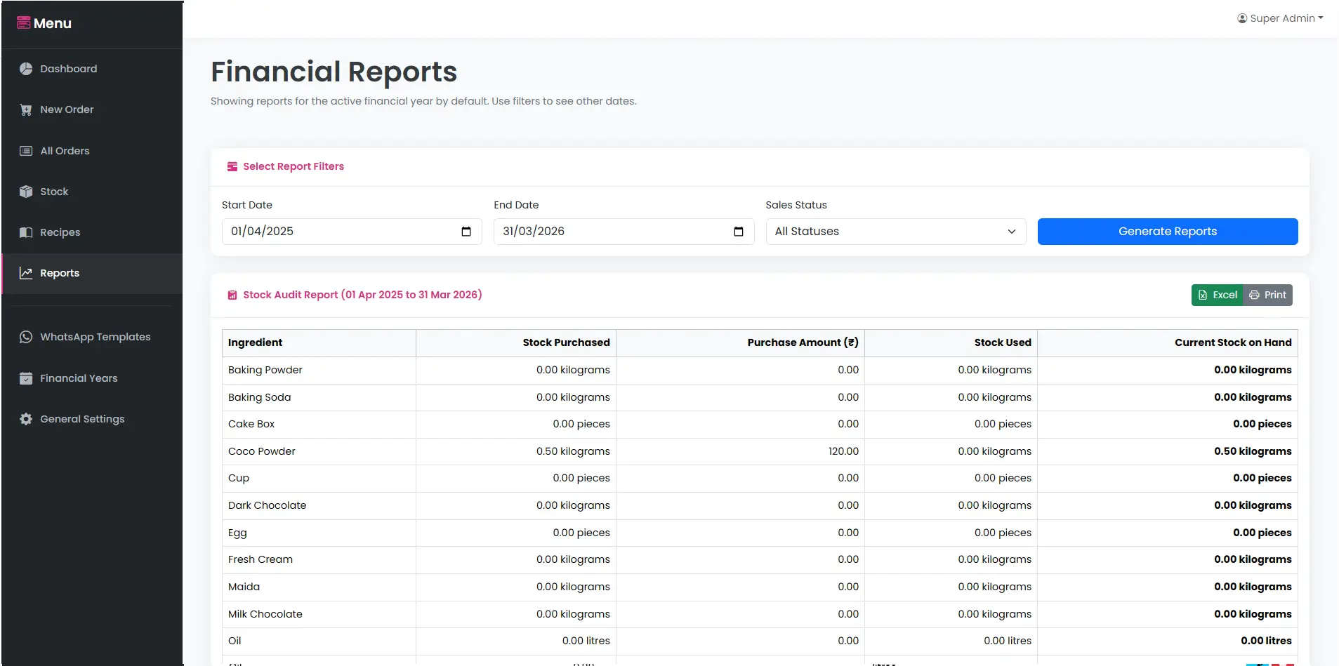Expand the Sales Status dropdown

click(x=895, y=232)
